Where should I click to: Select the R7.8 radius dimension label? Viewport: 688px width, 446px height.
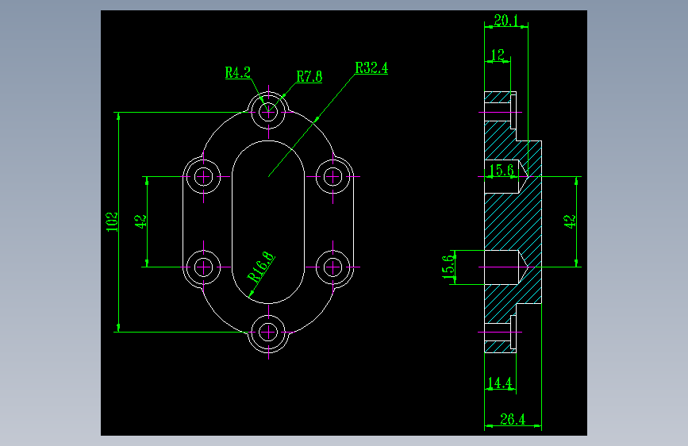pos(309,76)
